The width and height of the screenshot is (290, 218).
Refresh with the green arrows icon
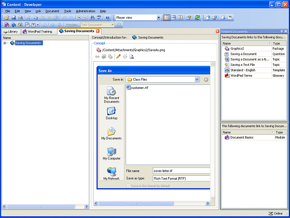click(x=198, y=18)
